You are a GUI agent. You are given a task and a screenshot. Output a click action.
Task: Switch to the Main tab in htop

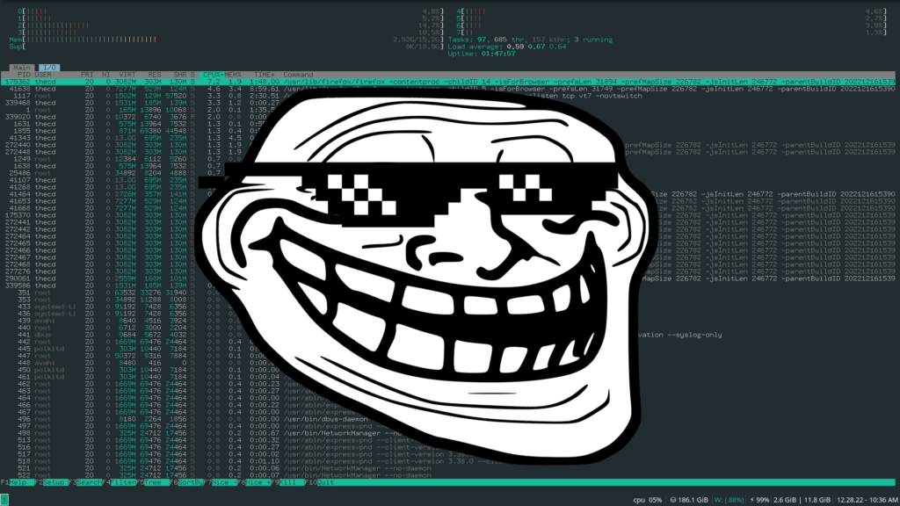click(22, 68)
